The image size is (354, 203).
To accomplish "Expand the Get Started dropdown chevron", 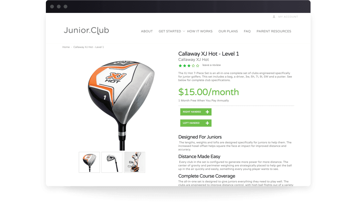I will pyautogui.click(x=184, y=31).
